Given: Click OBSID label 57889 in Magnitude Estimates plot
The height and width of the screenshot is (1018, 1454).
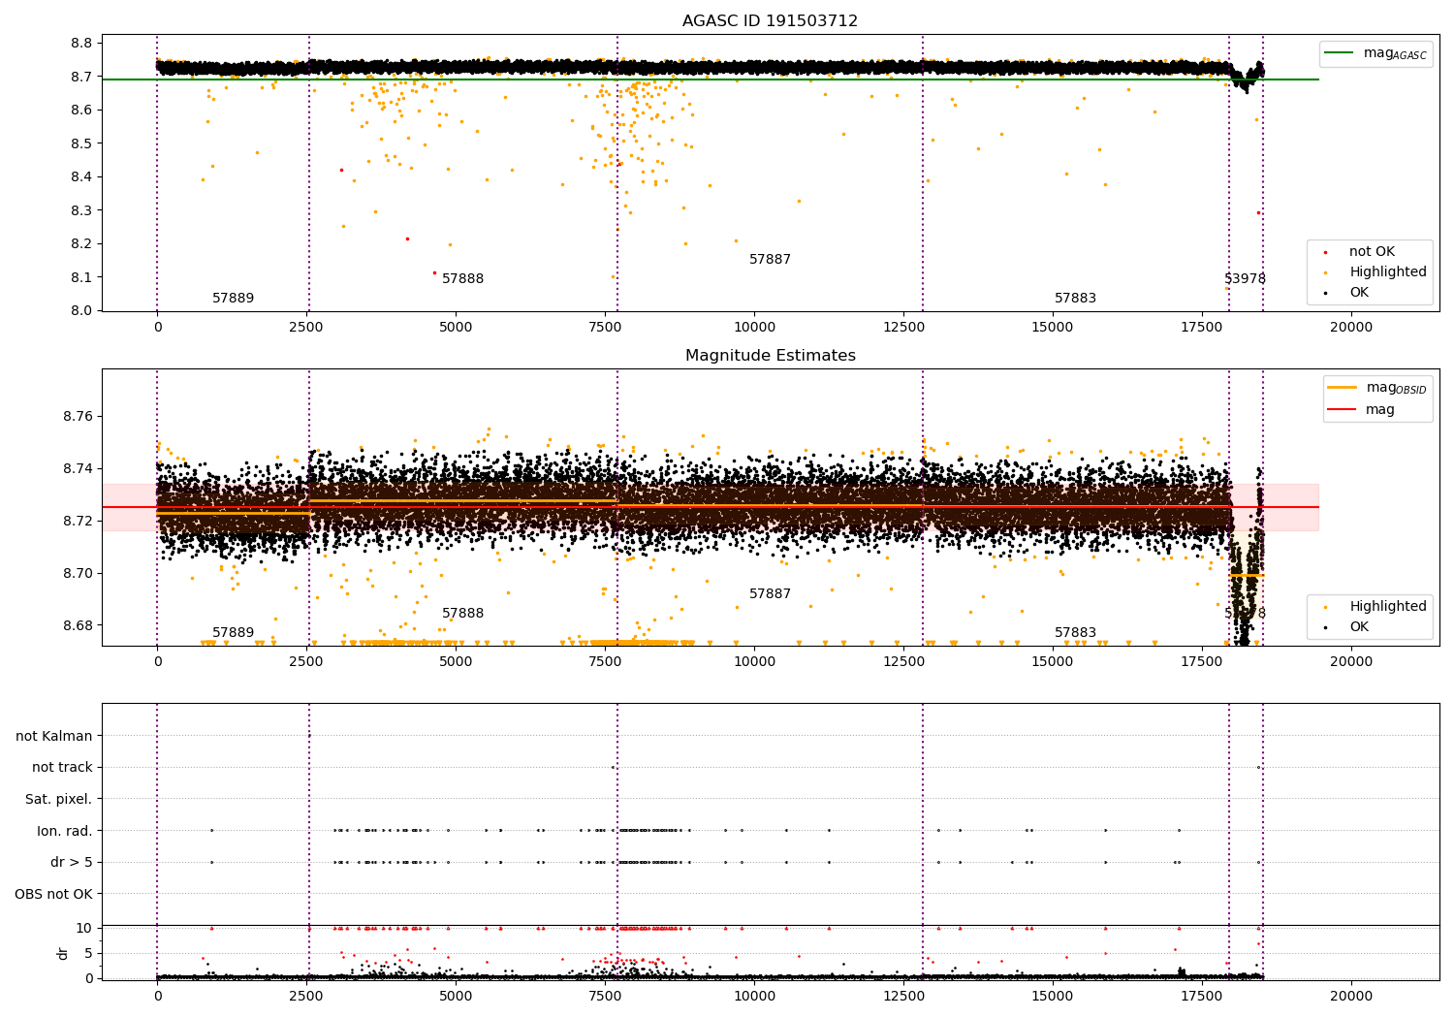Looking at the screenshot, I should click(x=233, y=633).
